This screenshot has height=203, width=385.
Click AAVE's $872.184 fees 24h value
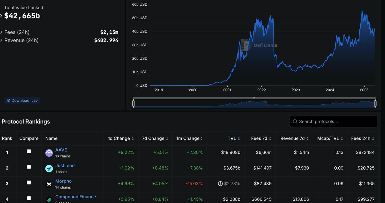coord(365,152)
